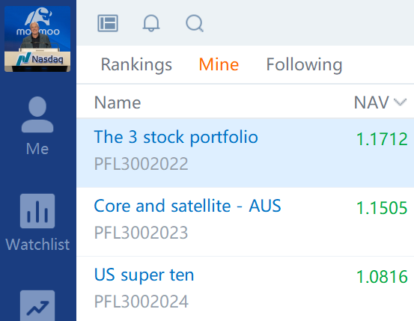414x321 pixels.
Task: Click the 1.0816 NAV value
Action: click(382, 277)
